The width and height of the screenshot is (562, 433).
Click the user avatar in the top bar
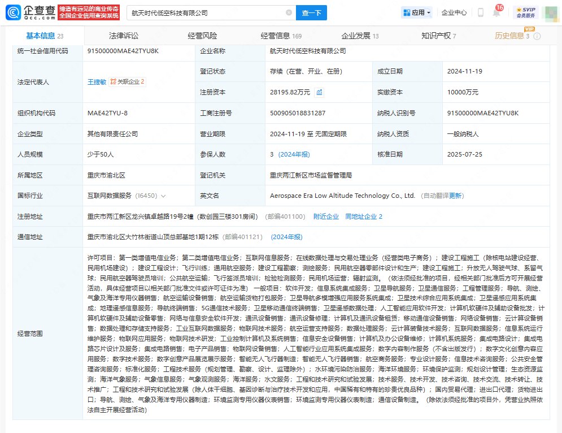(x=550, y=12)
